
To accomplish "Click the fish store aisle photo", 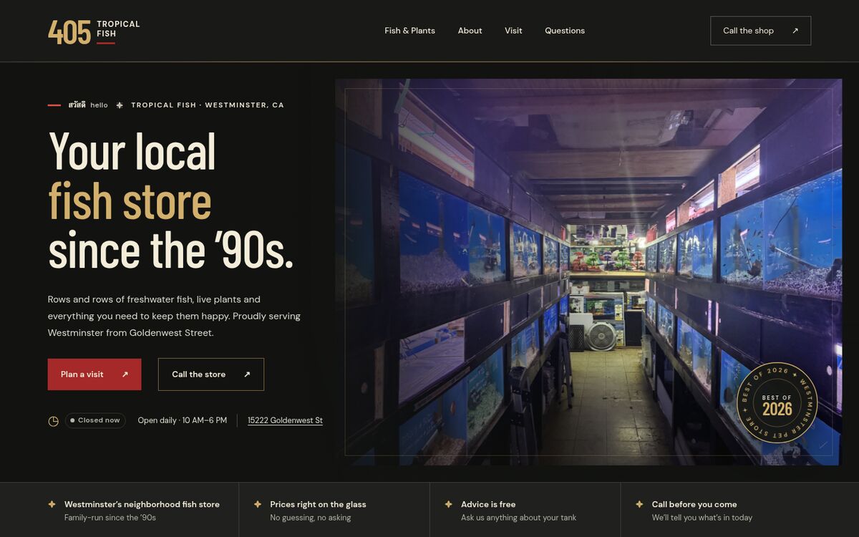I will coord(588,272).
